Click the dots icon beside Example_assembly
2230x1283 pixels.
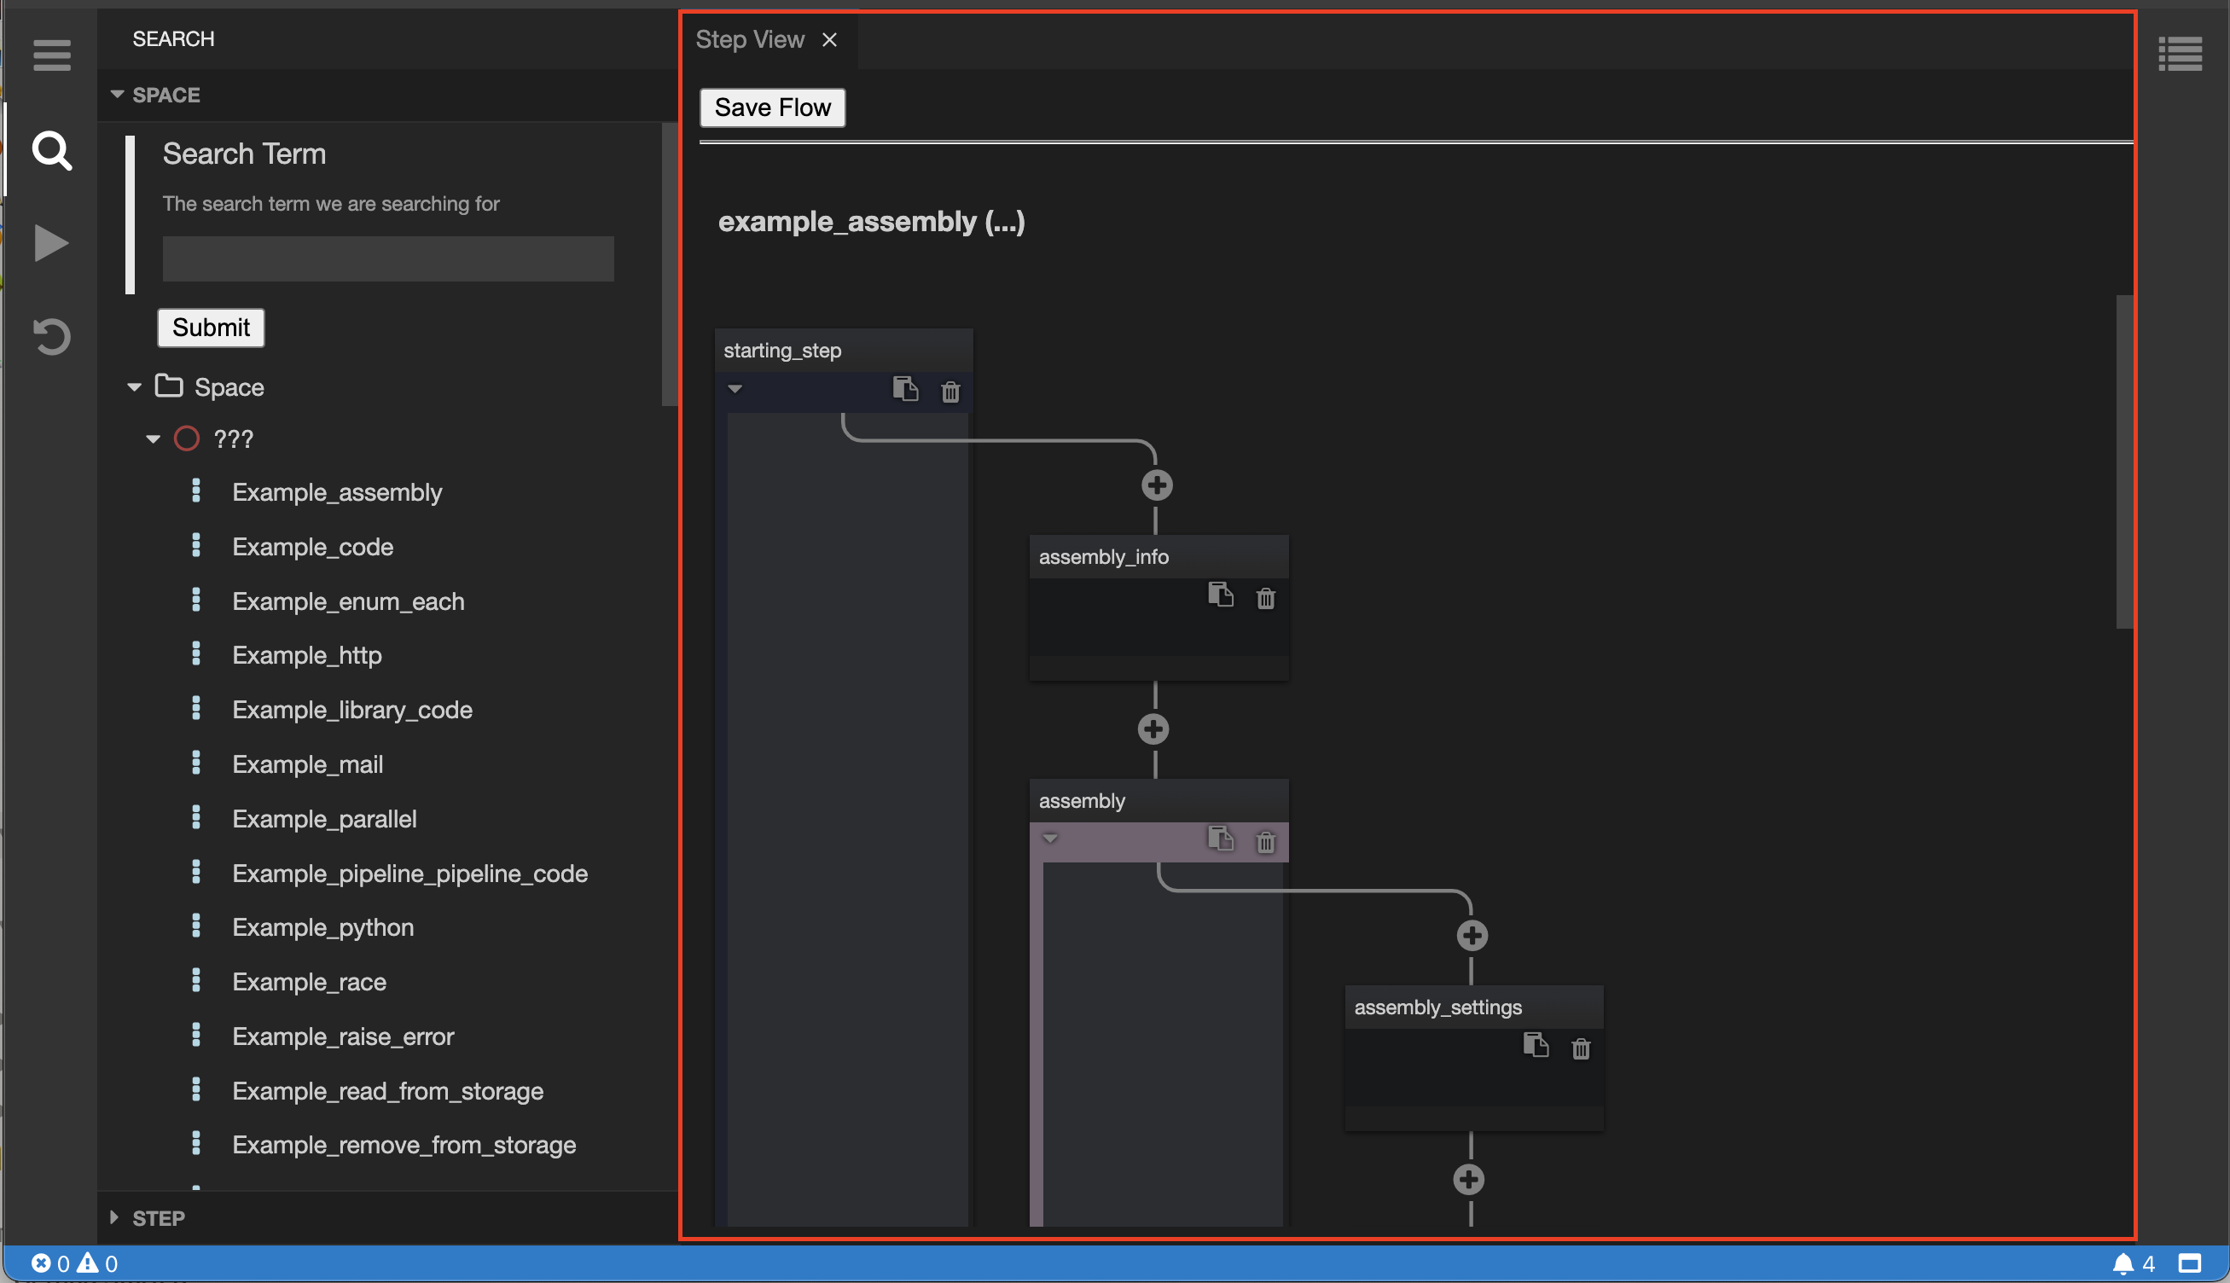click(x=195, y=490)
